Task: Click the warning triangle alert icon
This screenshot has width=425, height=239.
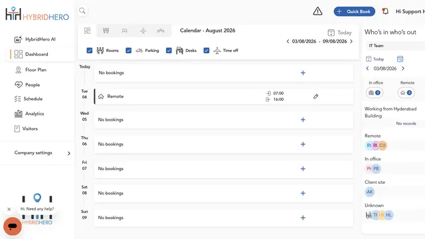Action: coord(317,11)
